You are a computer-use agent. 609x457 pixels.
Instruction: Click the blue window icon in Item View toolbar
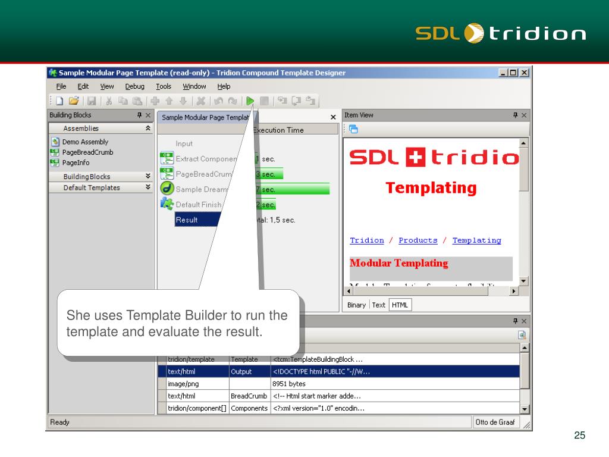353,129
